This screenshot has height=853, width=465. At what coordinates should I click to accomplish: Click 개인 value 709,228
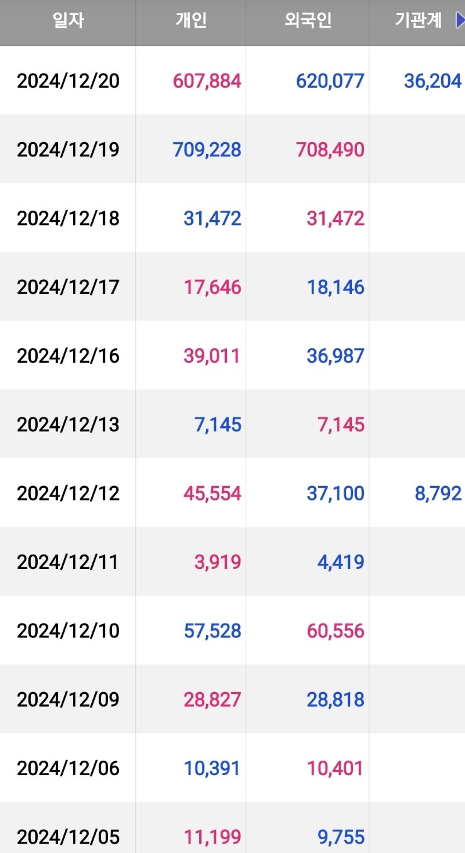coord(207,150)
